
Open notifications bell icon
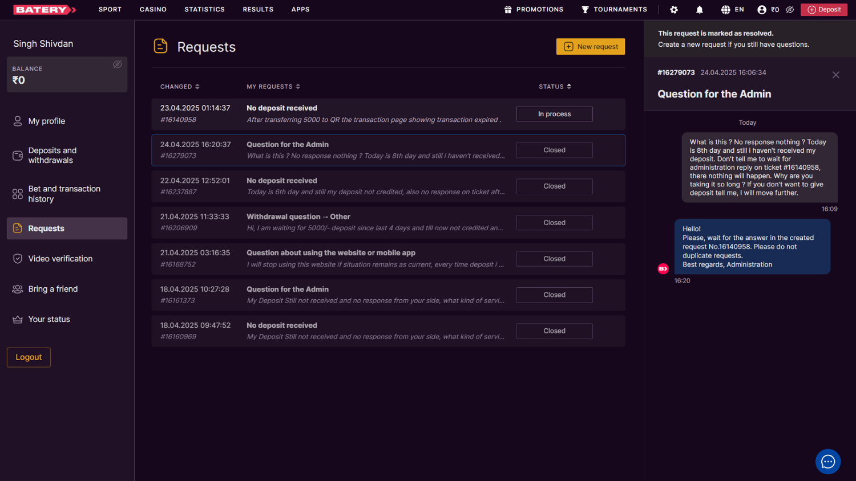(700, 10)
